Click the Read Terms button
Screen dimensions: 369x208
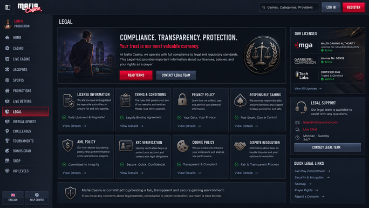tap(136, 75)
